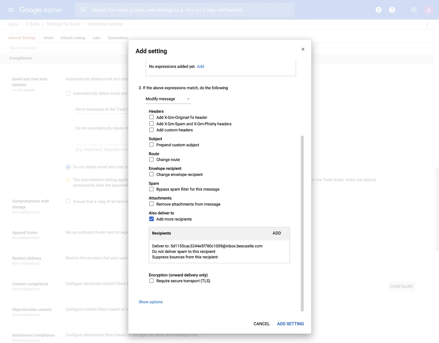The height and width of the screenshot is (343, 439).
Task: Open the Default routing tab
Action: click(x=73, y=38)
